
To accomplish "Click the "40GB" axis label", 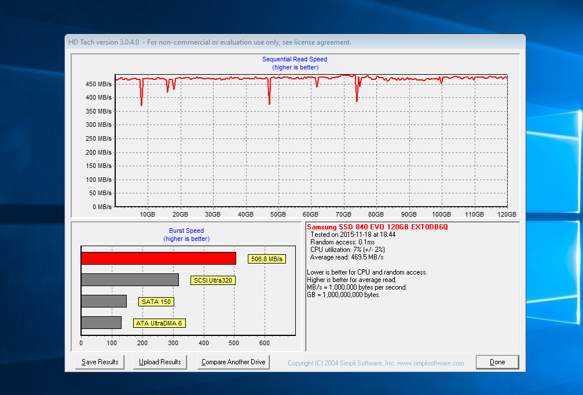I will [x=245, y=215].
